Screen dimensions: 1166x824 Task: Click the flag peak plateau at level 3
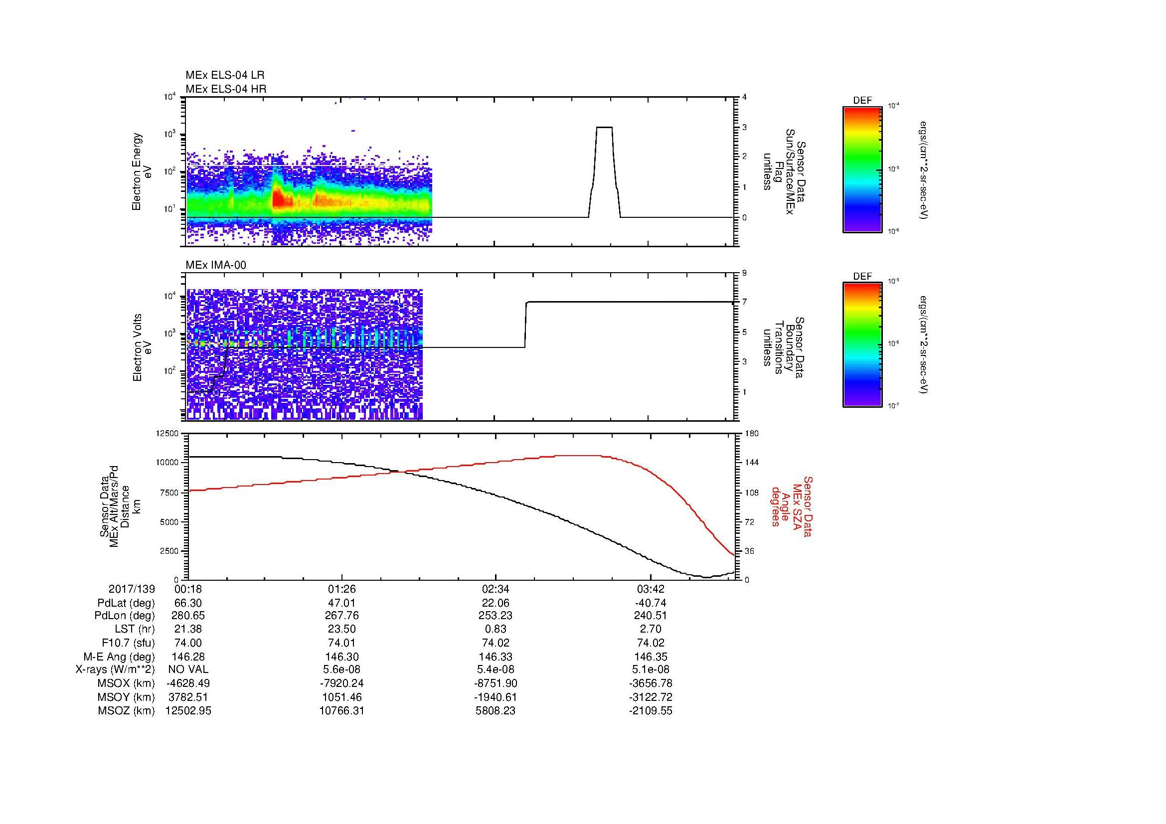(x=604, y=127)
